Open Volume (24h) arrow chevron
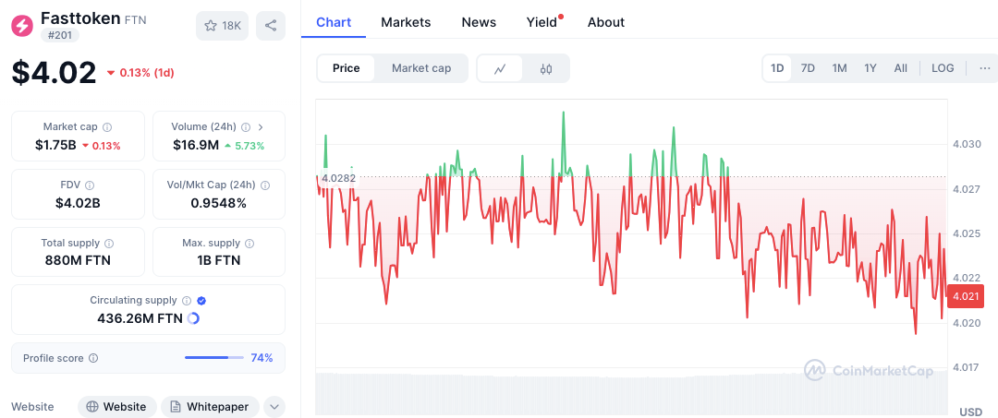Viewport: 998px width, 418px height. [x=260, y=127]
